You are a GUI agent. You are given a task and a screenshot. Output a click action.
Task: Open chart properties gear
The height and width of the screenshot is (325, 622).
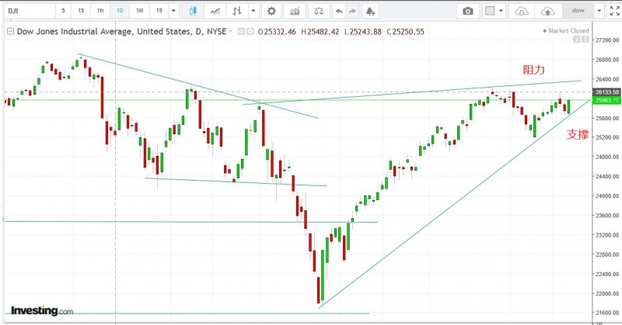(271, 11)
